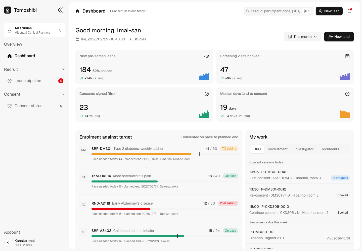Click the 7% behind status tag

pos(229,149)
